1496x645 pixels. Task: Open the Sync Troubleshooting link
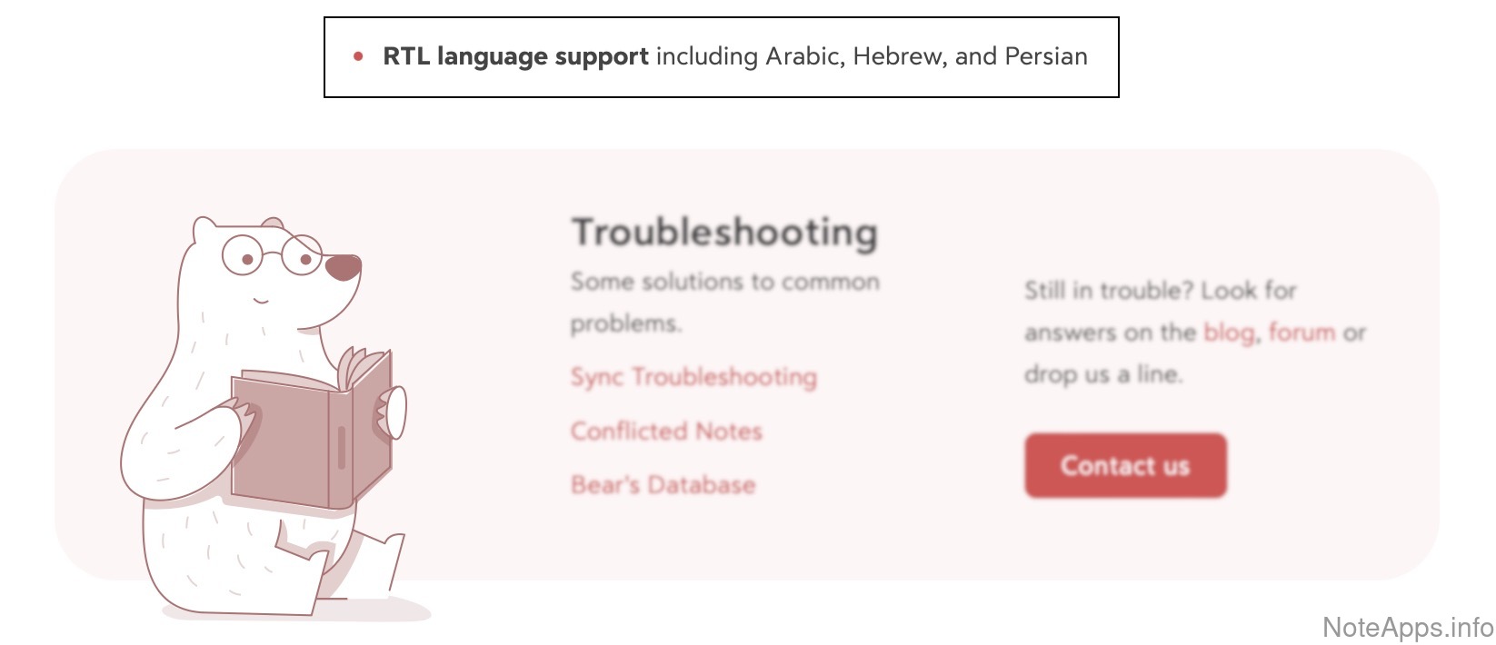tap(693, 377)
